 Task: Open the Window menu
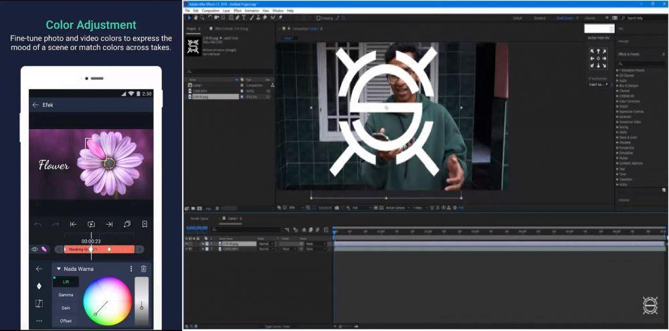pyautogui.click(x=278, y=10)
